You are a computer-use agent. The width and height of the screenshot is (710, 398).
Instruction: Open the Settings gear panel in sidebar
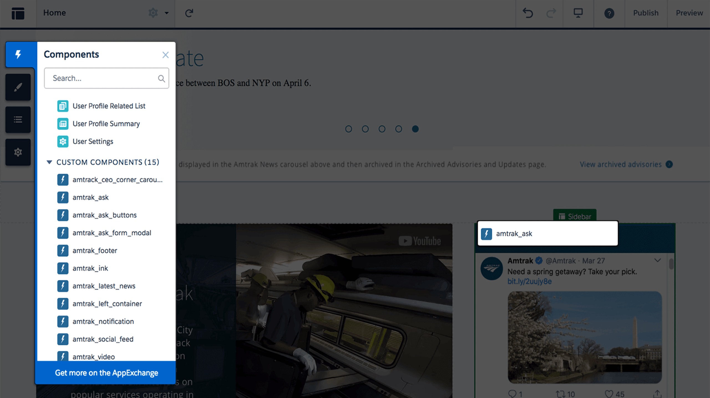point(18,152)
